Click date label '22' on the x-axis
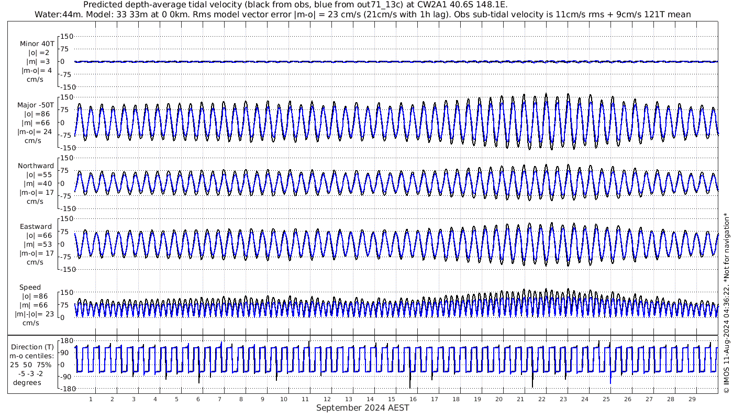 [x=542, y=400]
